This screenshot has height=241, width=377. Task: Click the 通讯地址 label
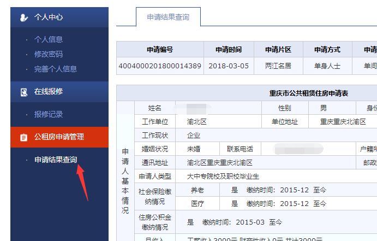(x=155, y=163)
